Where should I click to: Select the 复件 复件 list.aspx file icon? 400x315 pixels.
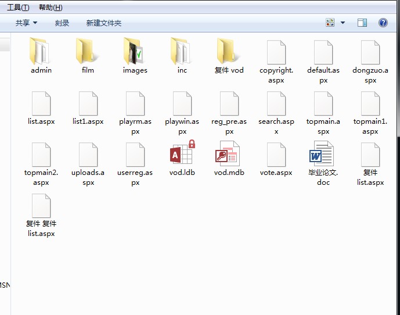(41, 206)
